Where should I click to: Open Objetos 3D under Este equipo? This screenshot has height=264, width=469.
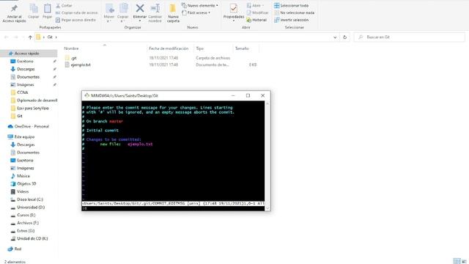point(26,184)
